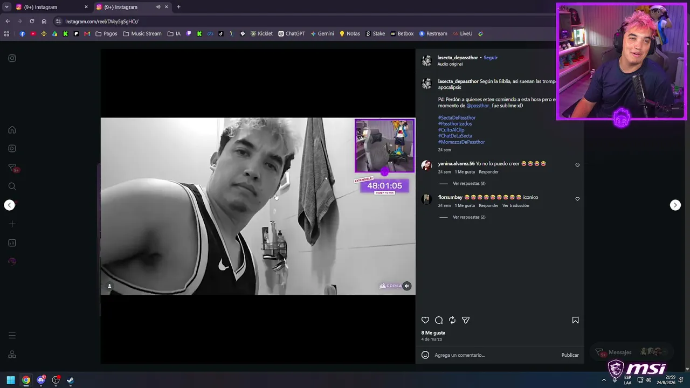The width and height of the screenshot is (690, 388).
Task: Repost the reel with the repost icon
Action: pos(452,320)
